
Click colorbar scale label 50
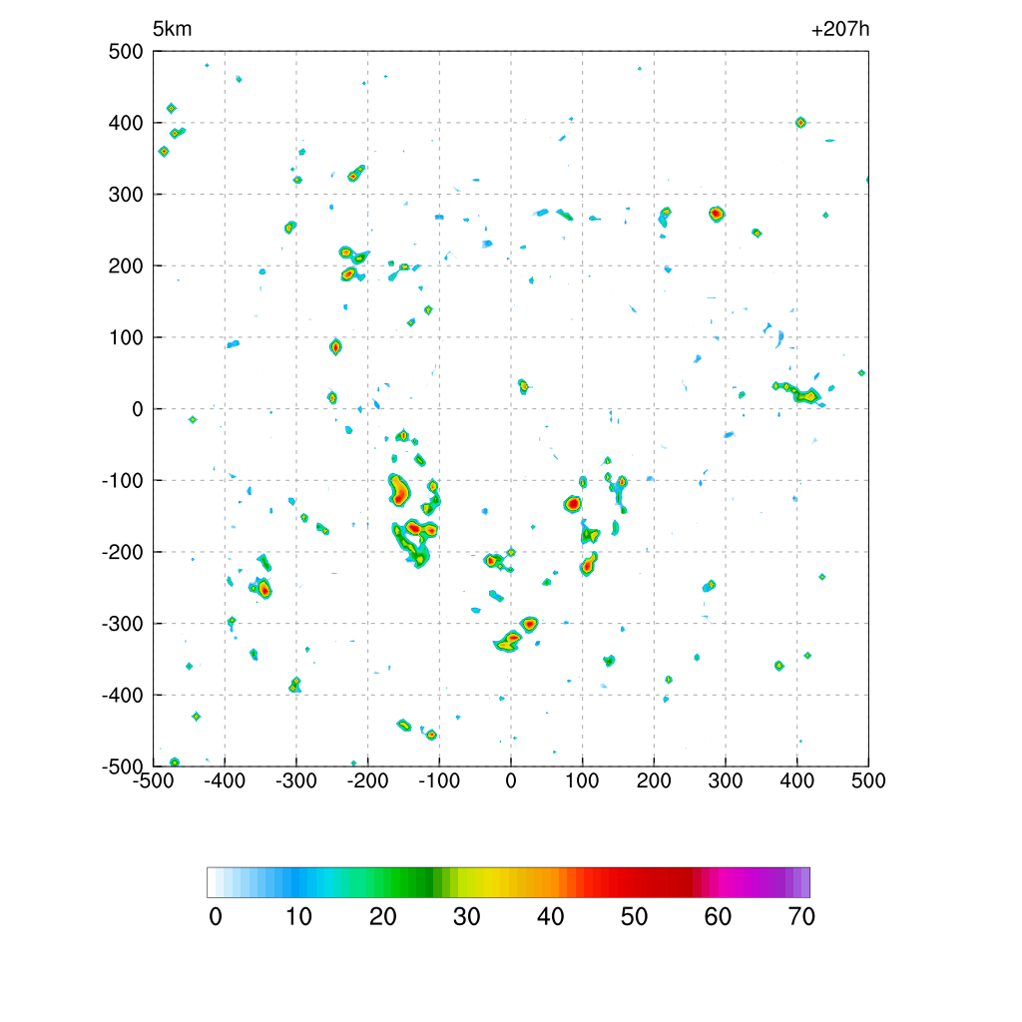coord(634,917)
